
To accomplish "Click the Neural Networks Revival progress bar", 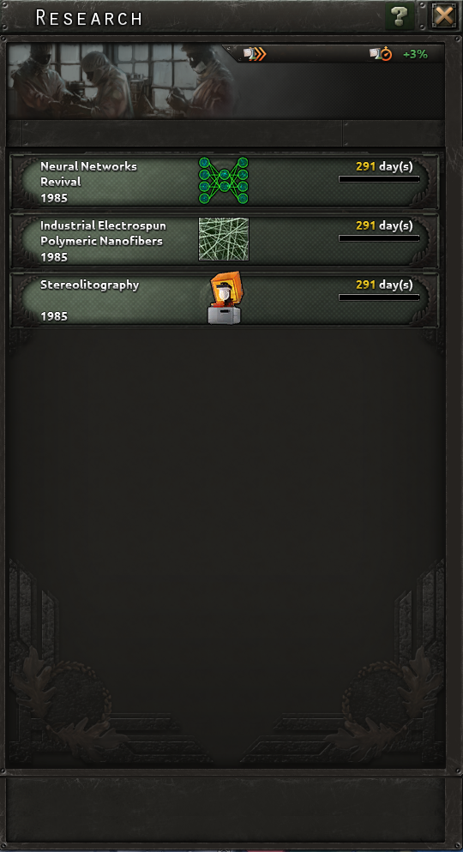I will tap(379, 179).
